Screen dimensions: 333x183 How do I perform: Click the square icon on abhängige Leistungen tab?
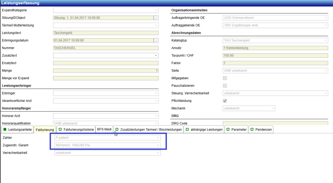pyautogui.click(x=187, y=130)
